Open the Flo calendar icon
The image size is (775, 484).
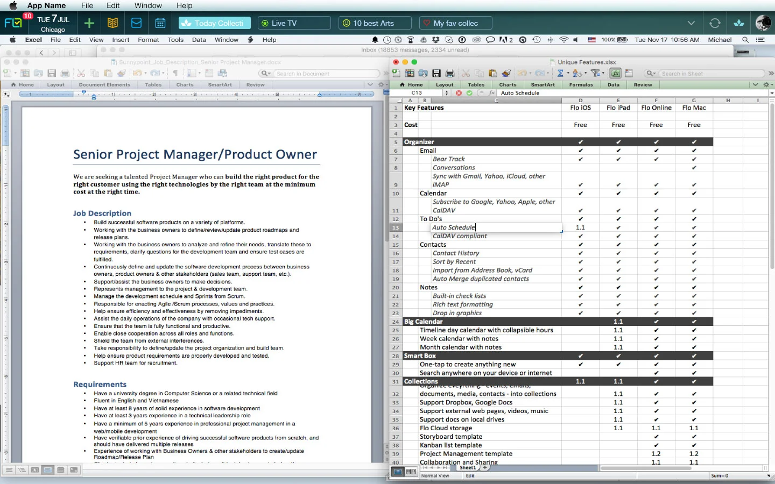pos(160,23)
